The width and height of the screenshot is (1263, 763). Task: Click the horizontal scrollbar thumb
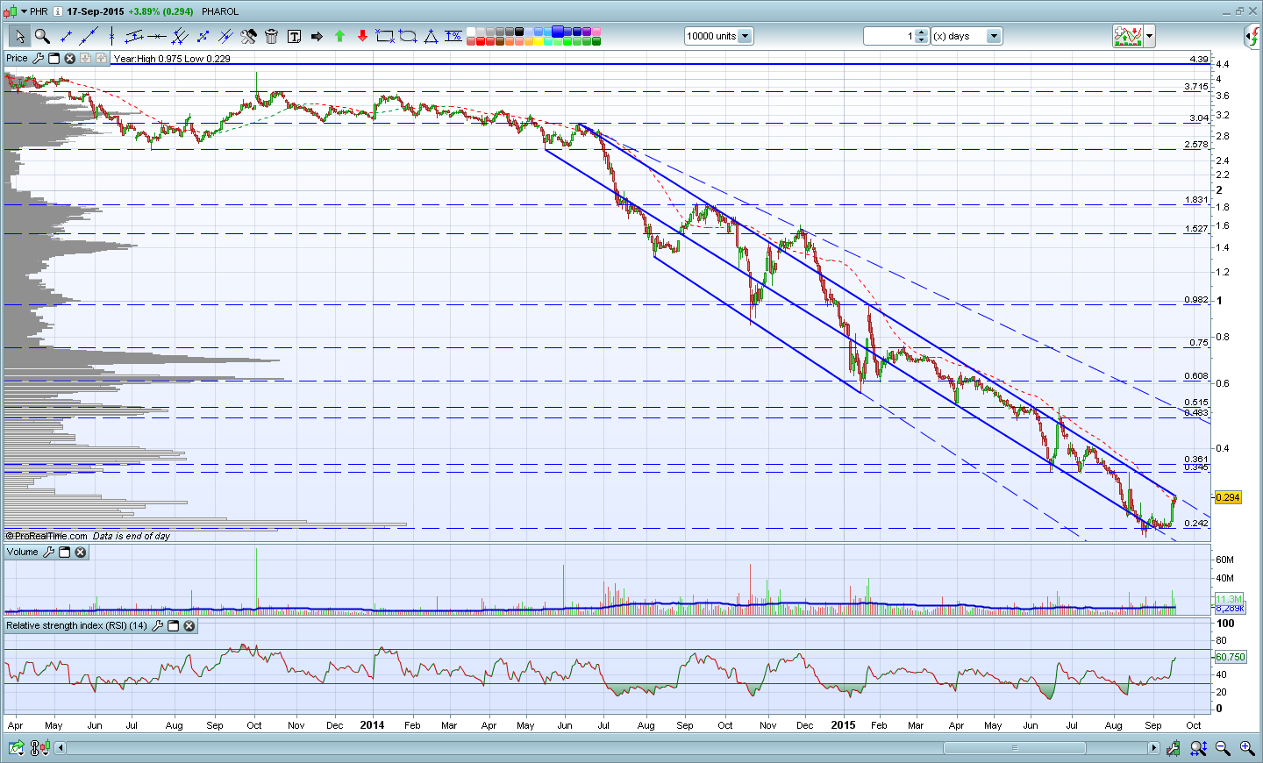[x=1014, y=748]
